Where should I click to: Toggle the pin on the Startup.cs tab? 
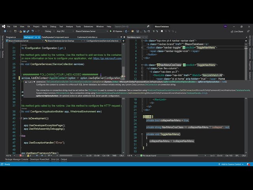tap(36, 37)
